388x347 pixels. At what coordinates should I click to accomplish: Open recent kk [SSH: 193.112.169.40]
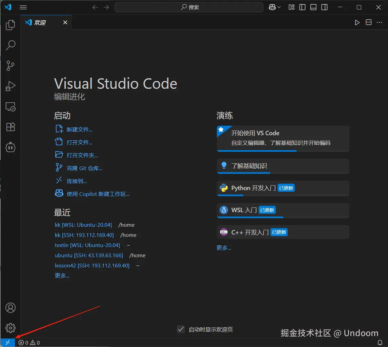coord(84,235)
